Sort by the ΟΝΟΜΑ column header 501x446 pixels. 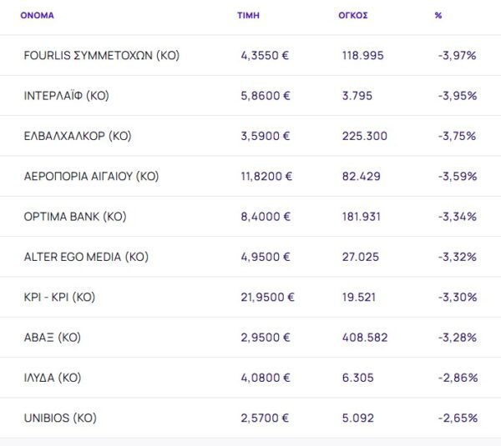pos(38,15)
